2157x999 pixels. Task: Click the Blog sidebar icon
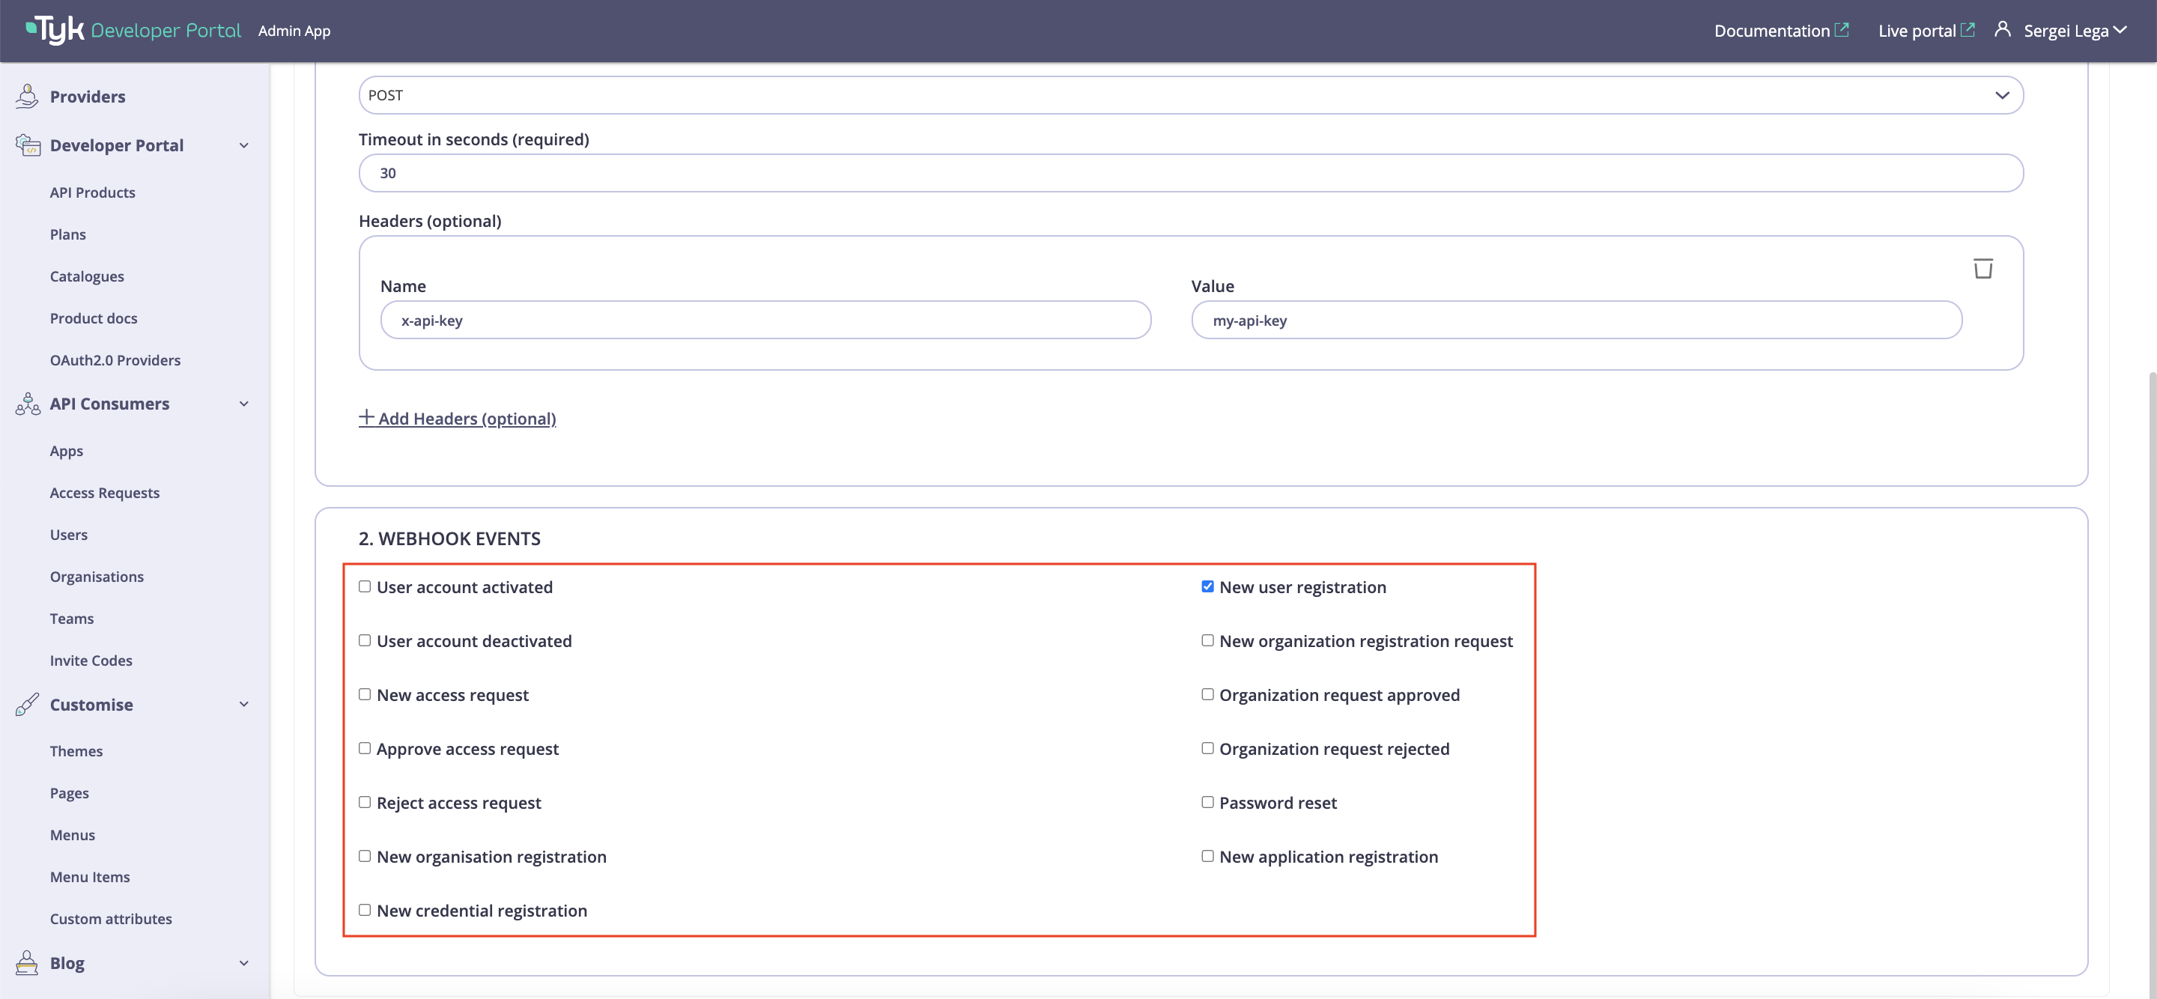point(27,962)
